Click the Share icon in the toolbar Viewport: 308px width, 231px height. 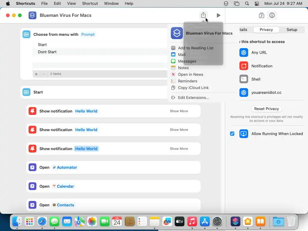coord(203,15)
